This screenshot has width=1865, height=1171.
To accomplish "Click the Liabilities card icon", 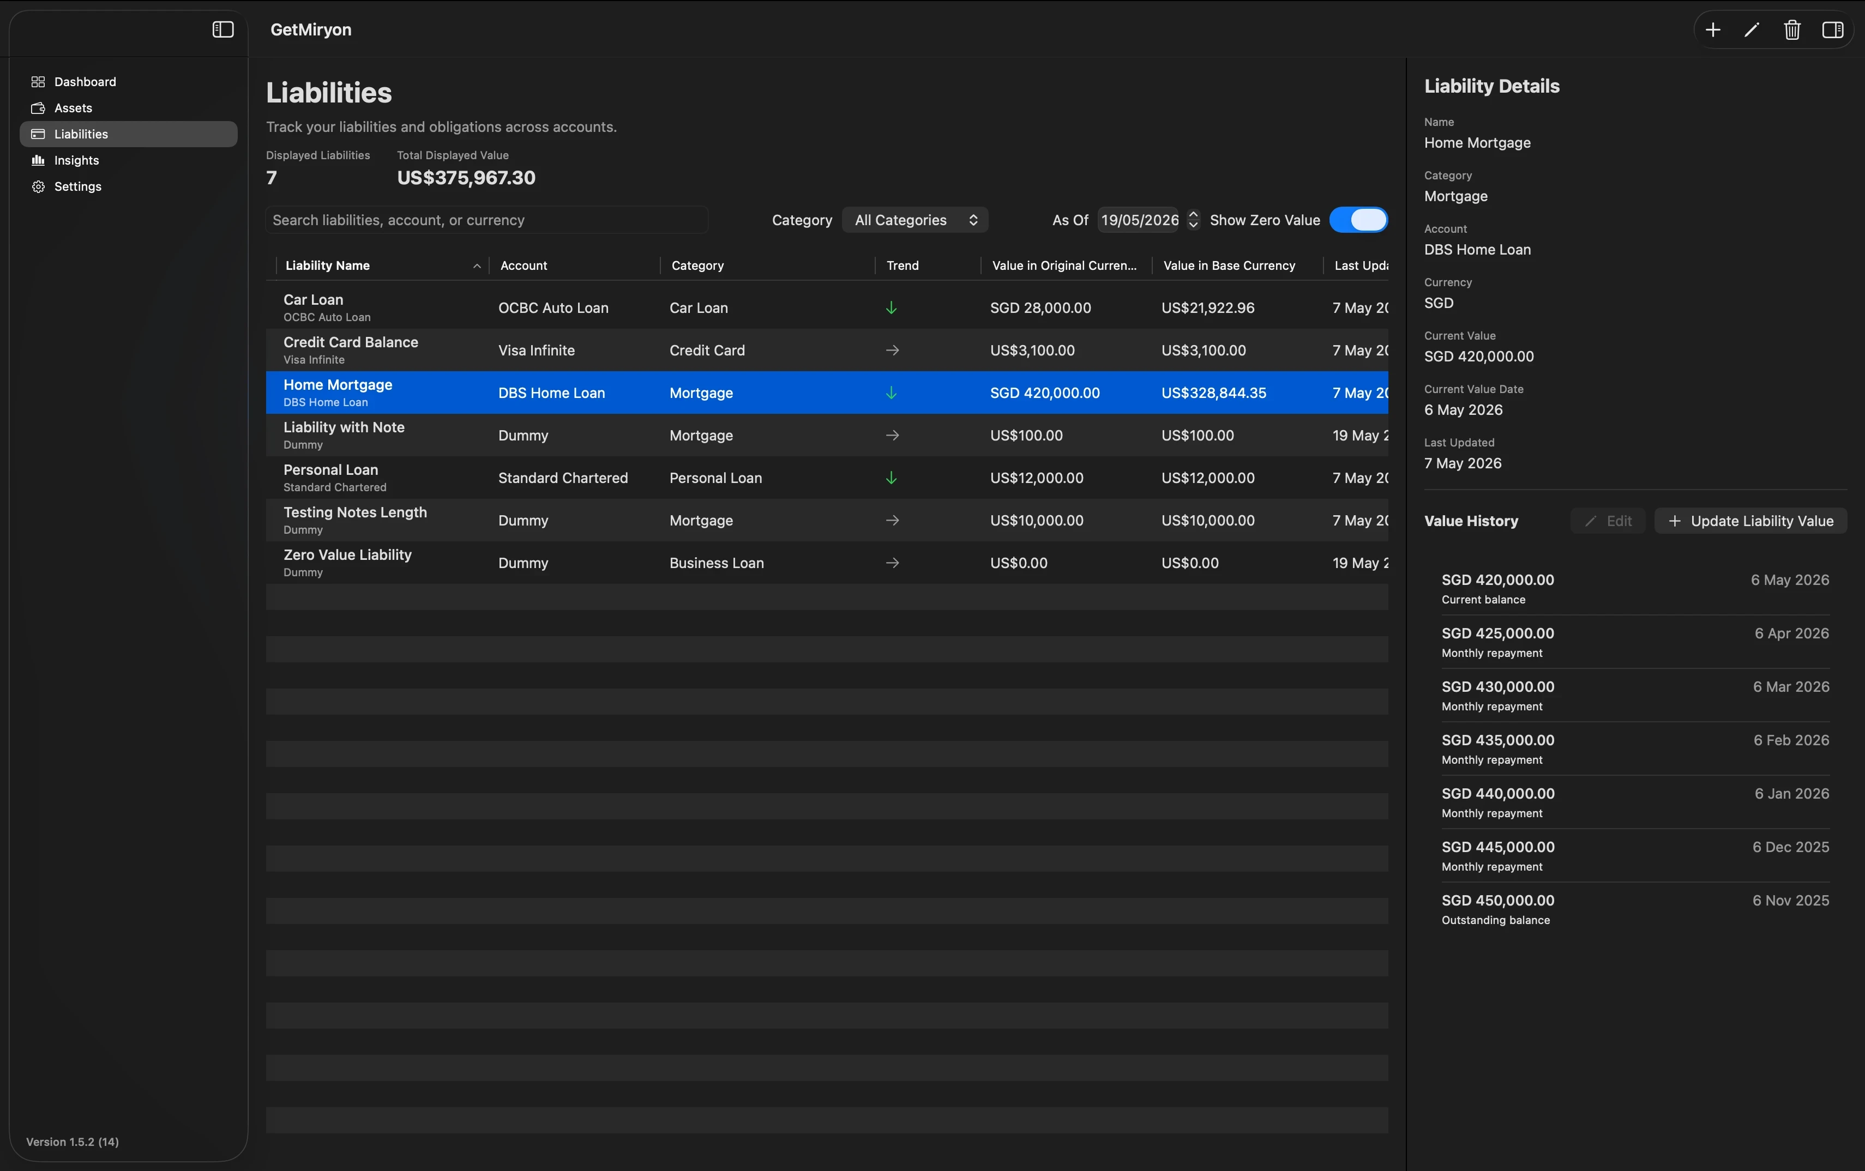I will pos(38,134).
